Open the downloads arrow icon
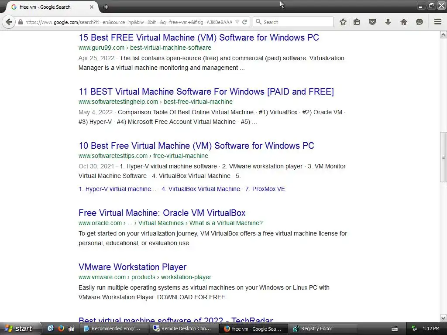The height and width of the screenshot is (335, 447). (x=388, y=22)
